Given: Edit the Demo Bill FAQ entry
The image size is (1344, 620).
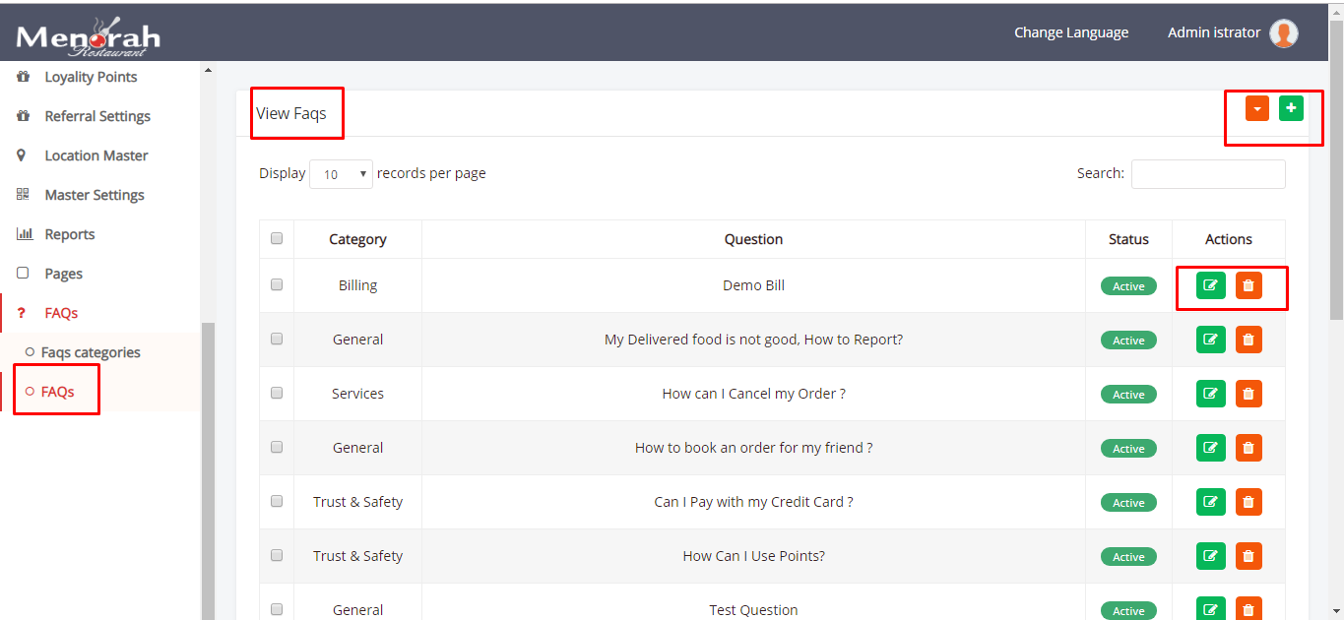Looking at the screenshot, I should (x=1210, y=285).
